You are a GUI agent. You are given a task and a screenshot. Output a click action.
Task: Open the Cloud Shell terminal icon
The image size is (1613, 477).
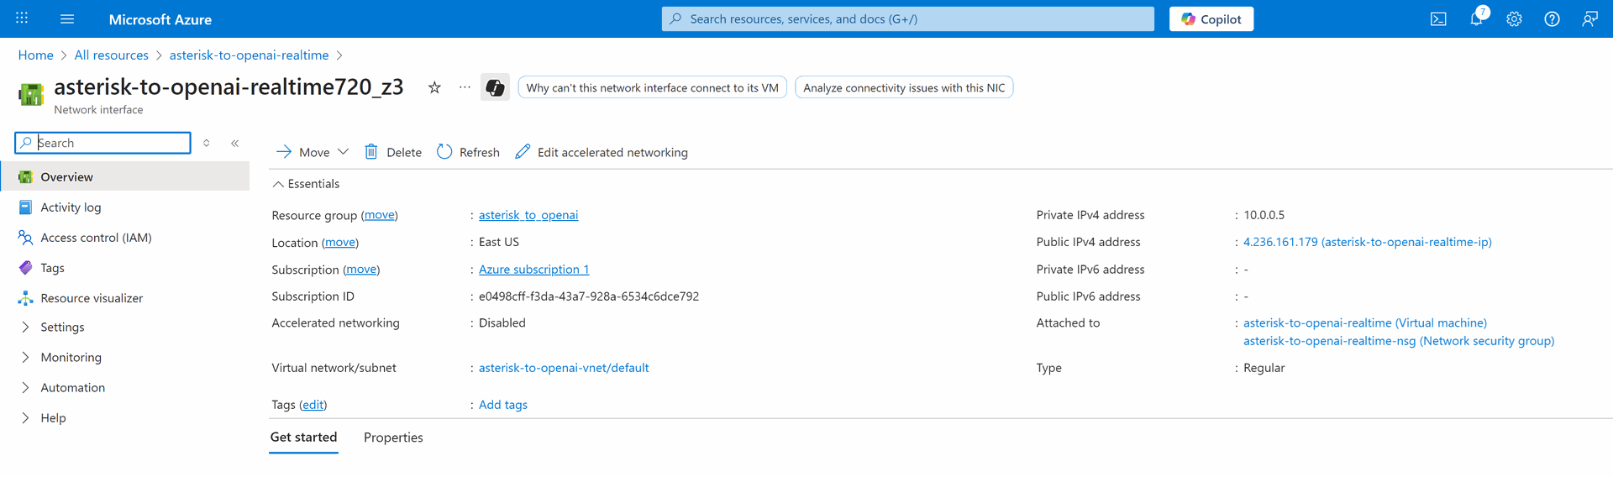click(x=1438, y=19)
